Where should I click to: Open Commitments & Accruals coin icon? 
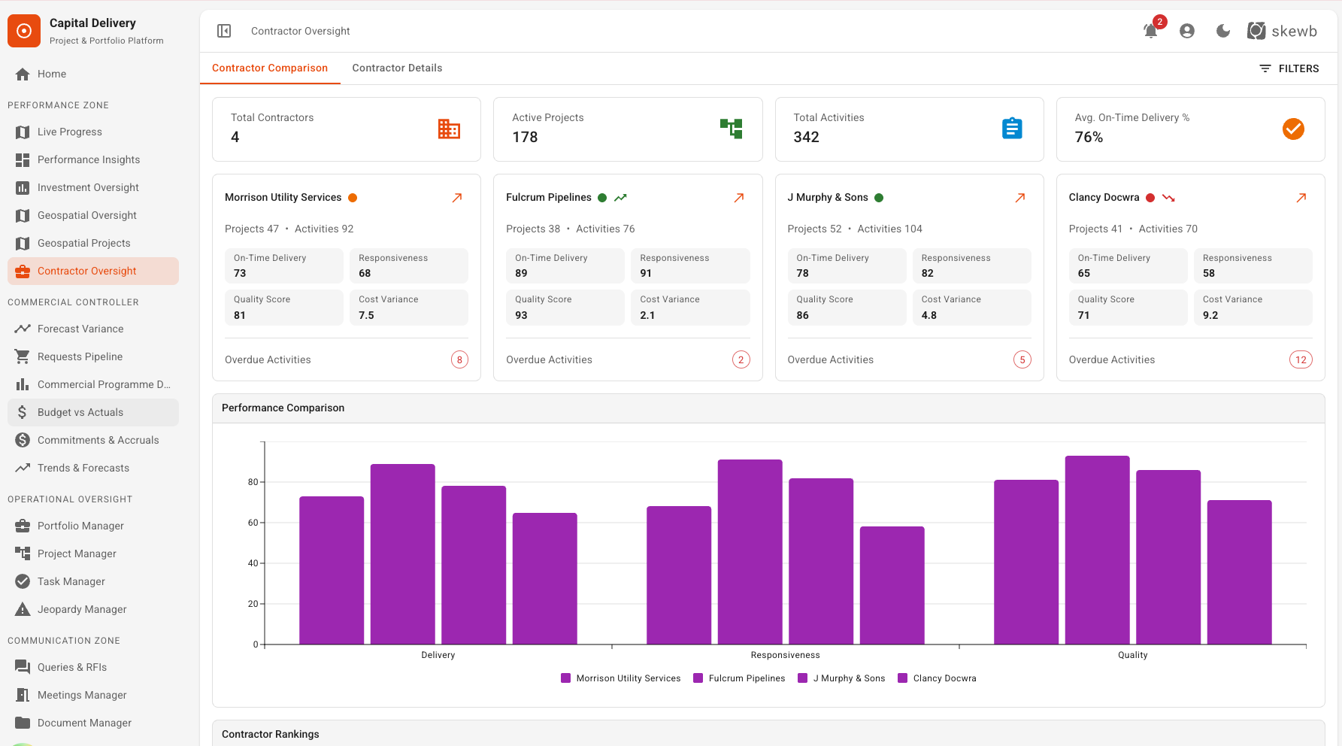click(x=23, y=440)
